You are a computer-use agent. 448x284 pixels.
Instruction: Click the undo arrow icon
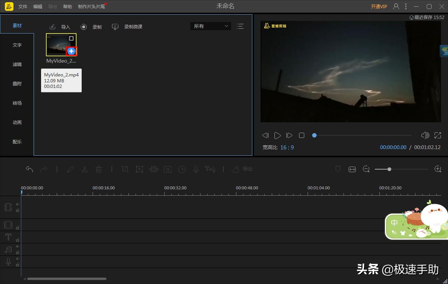click(29, 169)
